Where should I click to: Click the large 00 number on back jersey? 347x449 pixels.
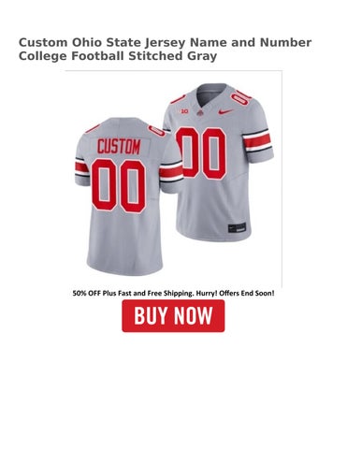point(119,185)
